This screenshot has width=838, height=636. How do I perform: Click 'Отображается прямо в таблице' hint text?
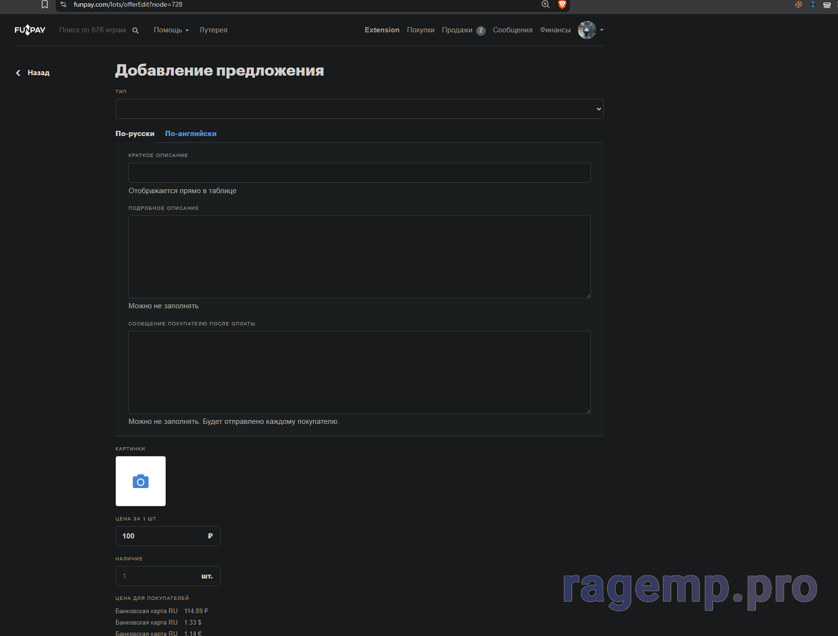coord(182,191)
